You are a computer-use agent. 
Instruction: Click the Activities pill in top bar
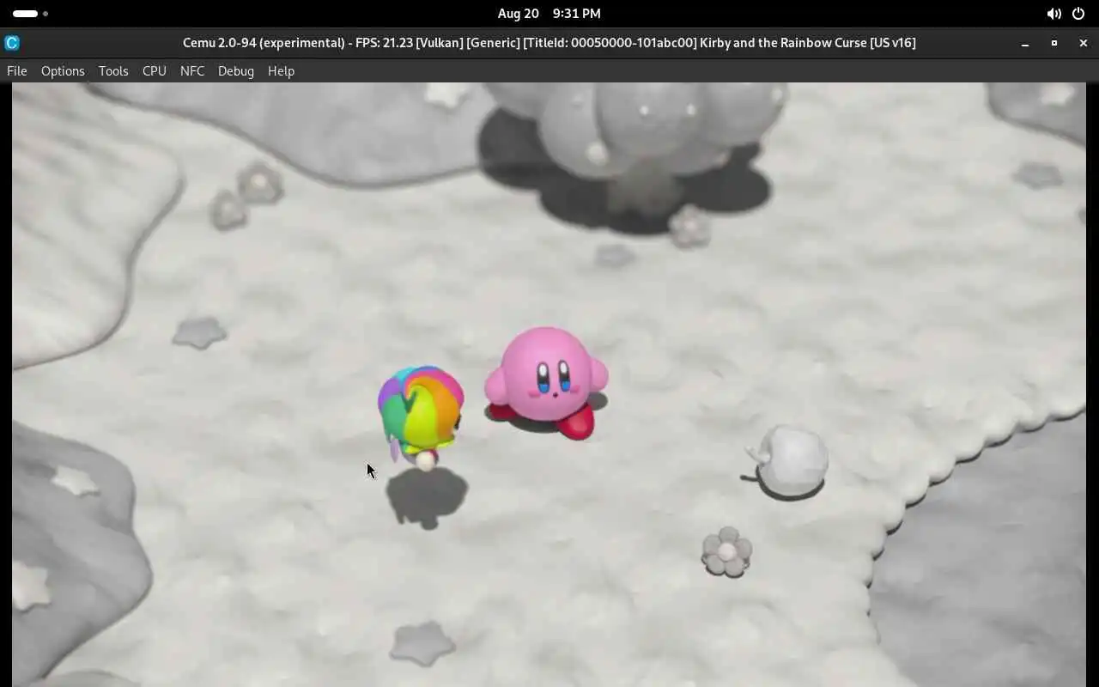tap(30, 14)
